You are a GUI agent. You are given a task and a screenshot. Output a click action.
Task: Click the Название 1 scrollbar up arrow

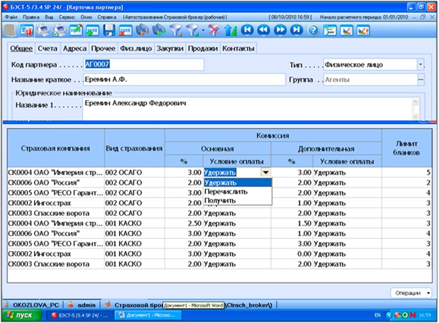[x=415, y=102]
